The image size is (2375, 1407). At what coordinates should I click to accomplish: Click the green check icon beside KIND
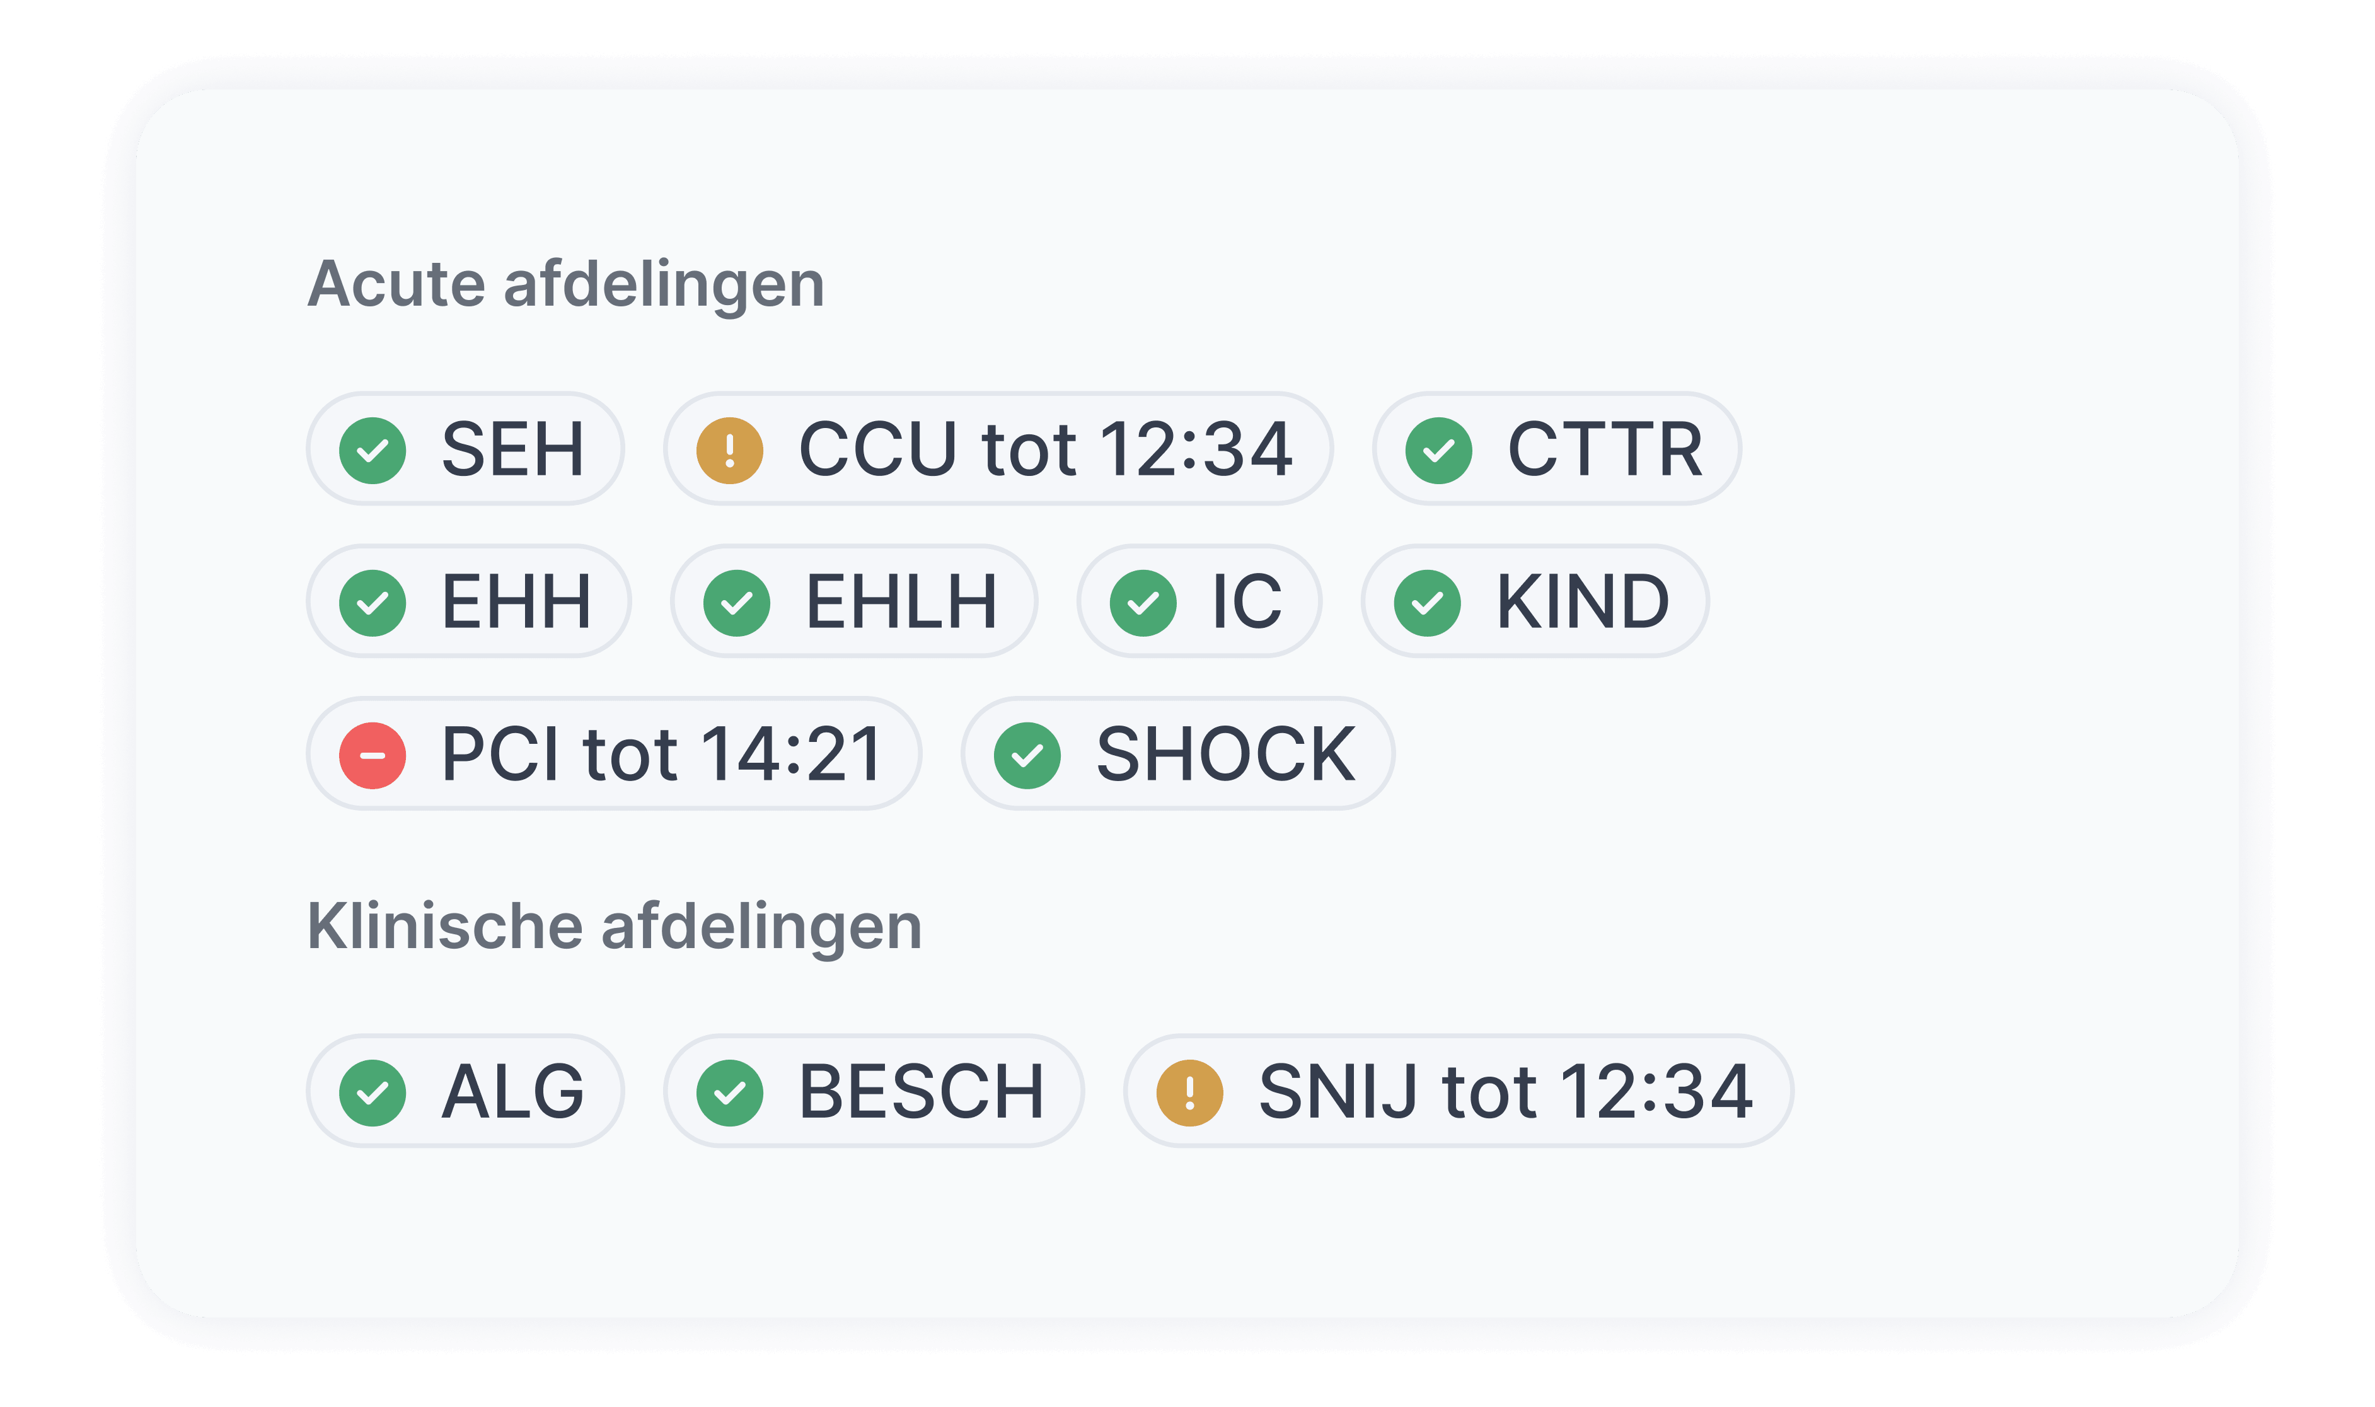pos(1426,603)
